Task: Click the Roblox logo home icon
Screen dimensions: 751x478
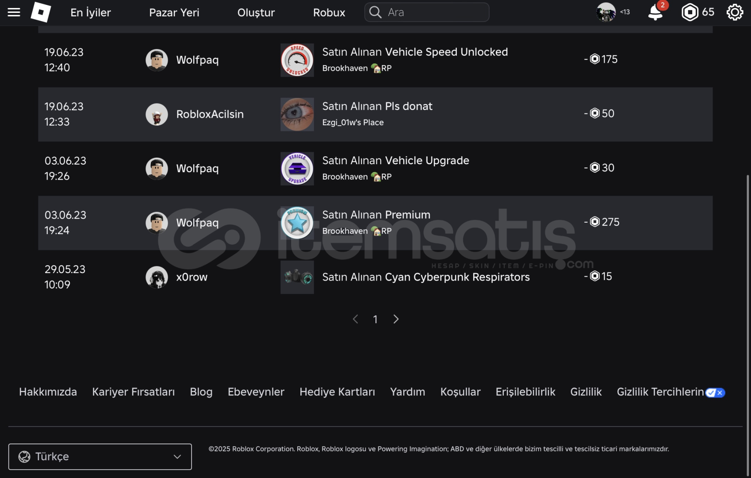Action: click(x=41, y=12)
